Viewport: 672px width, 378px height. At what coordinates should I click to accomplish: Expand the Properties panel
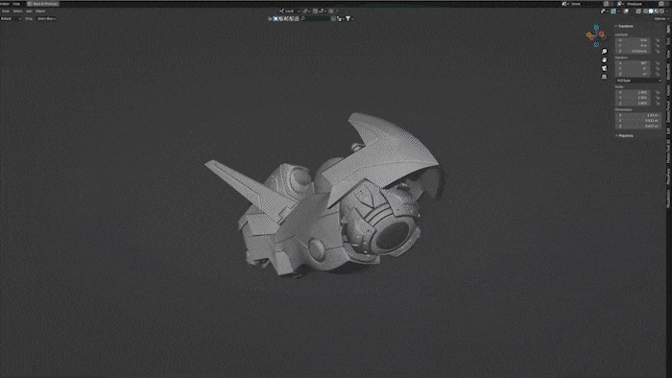[x=625, y=135]
